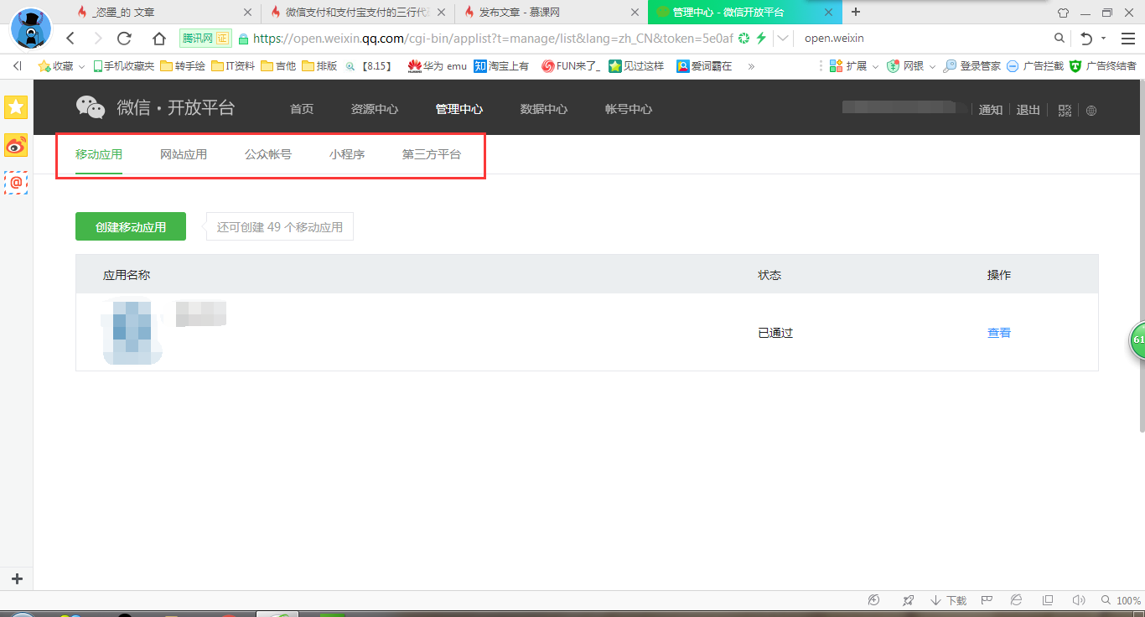Open the 登录管家 login manager
Viewport: 1145px width, 617px height.
tap(971, 65)
